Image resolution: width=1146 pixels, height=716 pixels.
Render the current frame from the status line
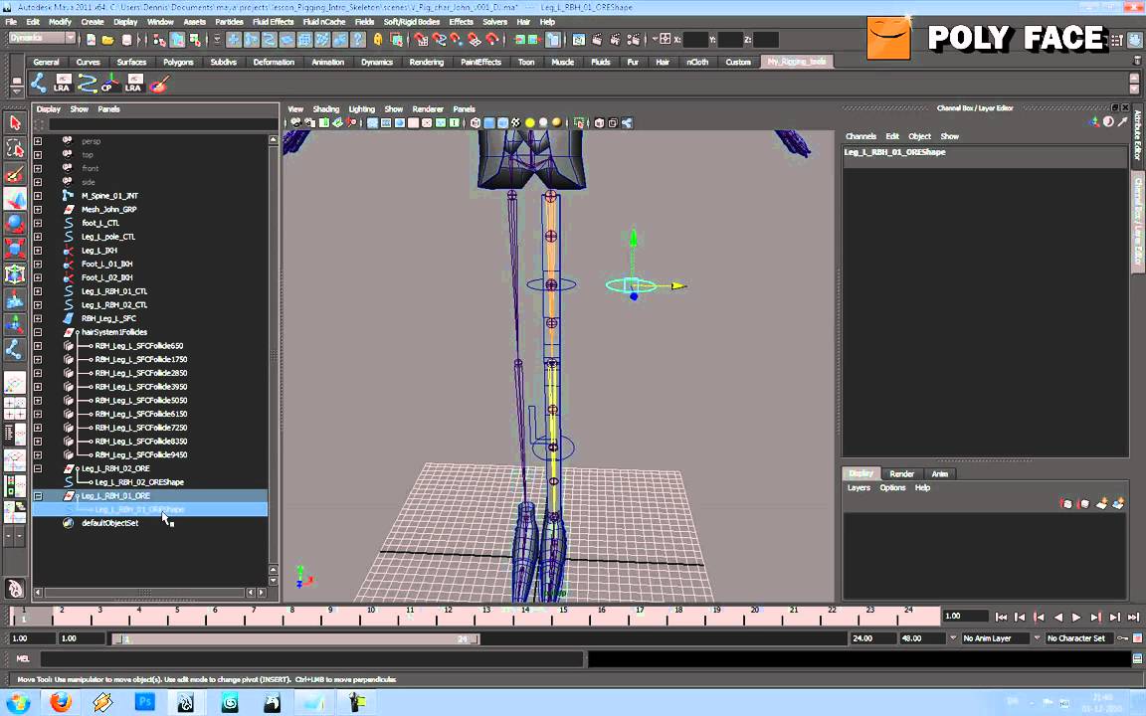(597, 40)
